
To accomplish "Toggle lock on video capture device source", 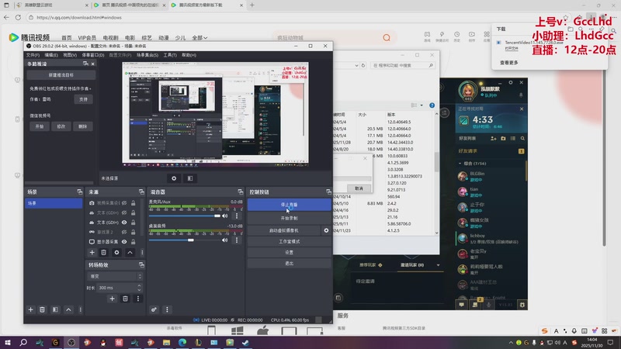I will click(x=134, y=203).
